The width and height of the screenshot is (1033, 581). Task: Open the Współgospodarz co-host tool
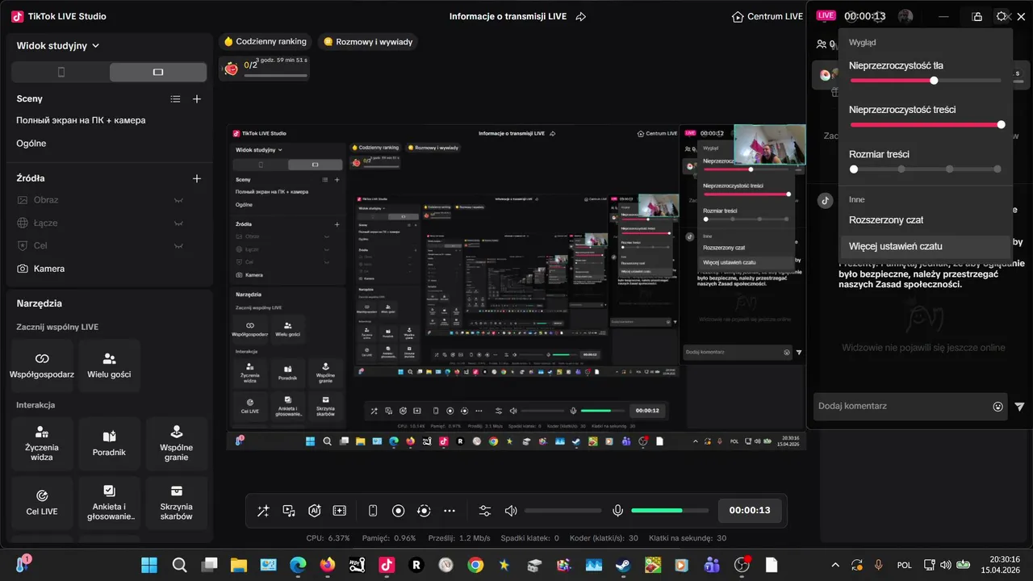42,366
